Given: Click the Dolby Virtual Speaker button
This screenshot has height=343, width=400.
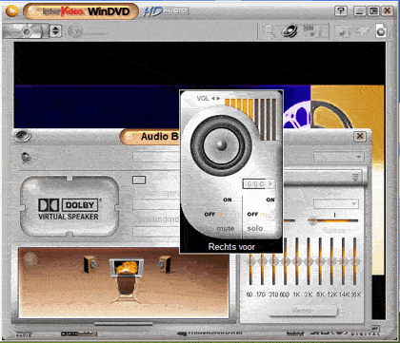Looking at the screenshot, I should coord(70,207).
